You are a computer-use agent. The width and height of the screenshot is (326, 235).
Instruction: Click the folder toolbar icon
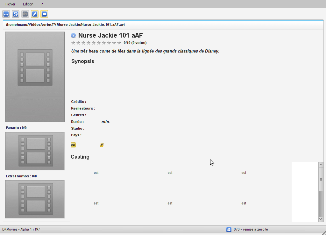point(44,14)
